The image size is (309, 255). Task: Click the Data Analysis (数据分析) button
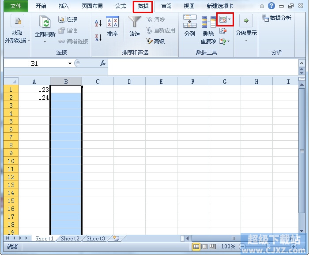click(x=276, y=18)
